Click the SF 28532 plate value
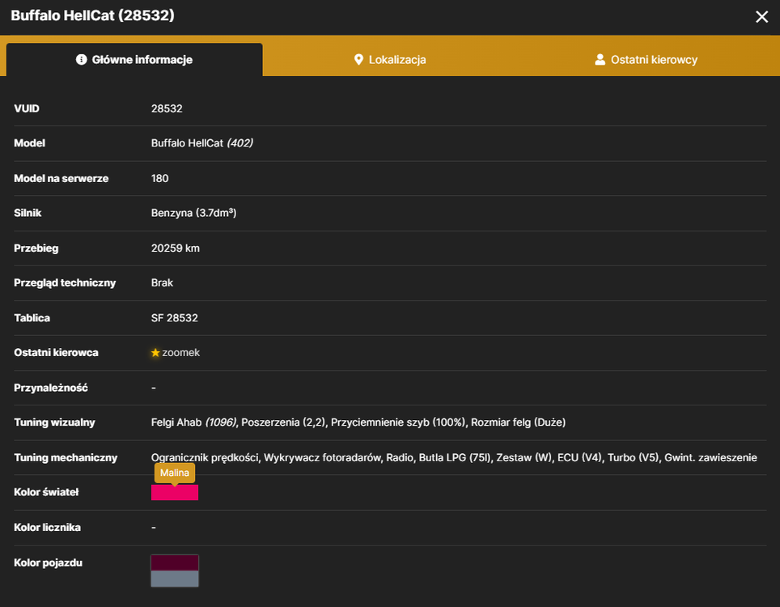780x607 pixels. pyautogui.click(x=175, y=318)
